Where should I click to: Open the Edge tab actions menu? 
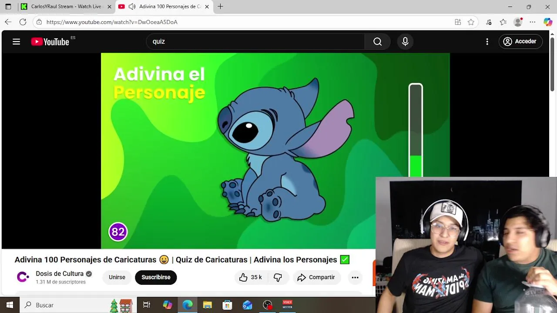point(8,7)
